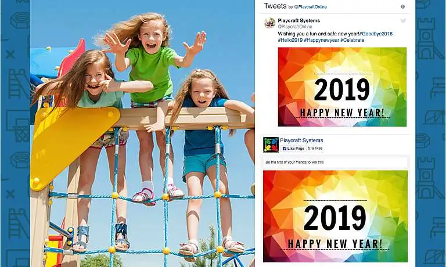Image resolution: width=446 pixels, height=267 pixels.
Task: Click the Tweets heading
Action: pyautogui.click(x=275, y=6)
